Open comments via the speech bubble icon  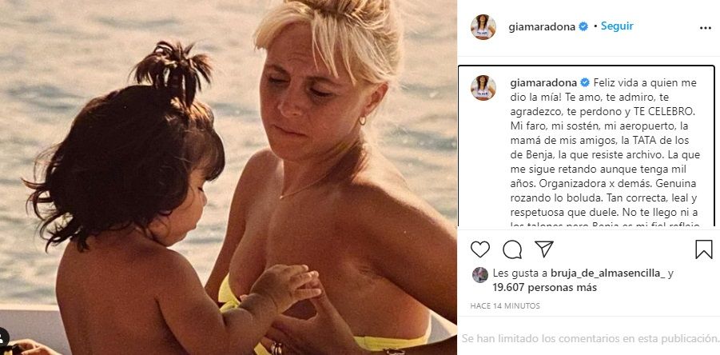point(512,249)
